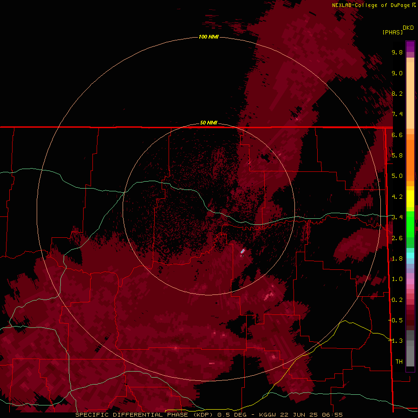This screenshot has height=418, width=418.
Task: Click the 1.0 value on the color scale
Action: tap(397, 279)
